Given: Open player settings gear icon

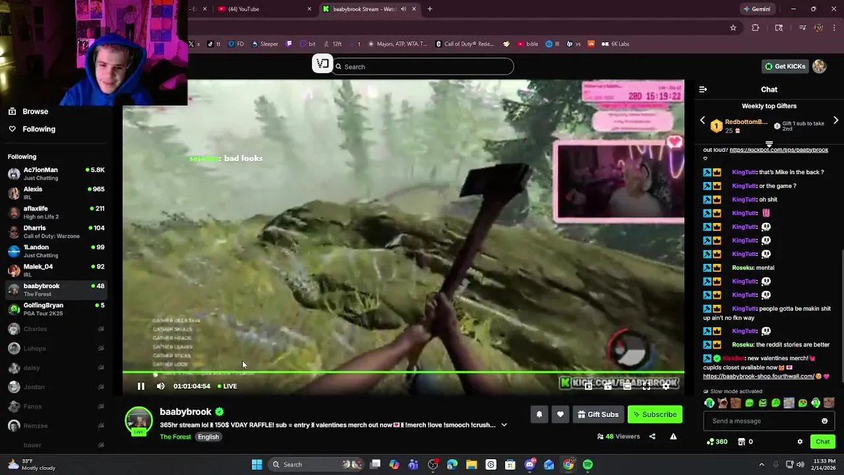Looking at the screenshot, I should tap(666, 386).
